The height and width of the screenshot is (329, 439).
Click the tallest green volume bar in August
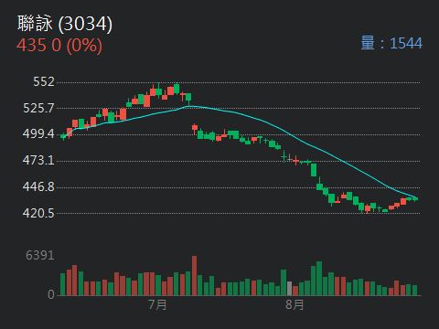(319, 279)
